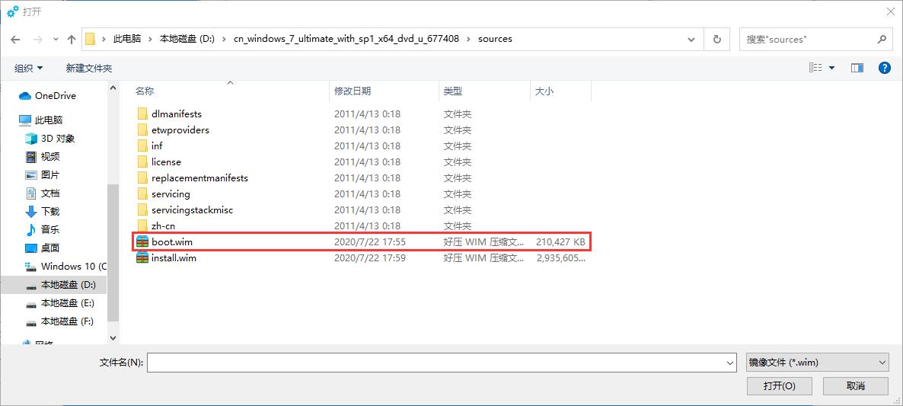Open 桌面 in the sidebar
The width and height of the screenshot is (903, 406).
click(43, 248)
